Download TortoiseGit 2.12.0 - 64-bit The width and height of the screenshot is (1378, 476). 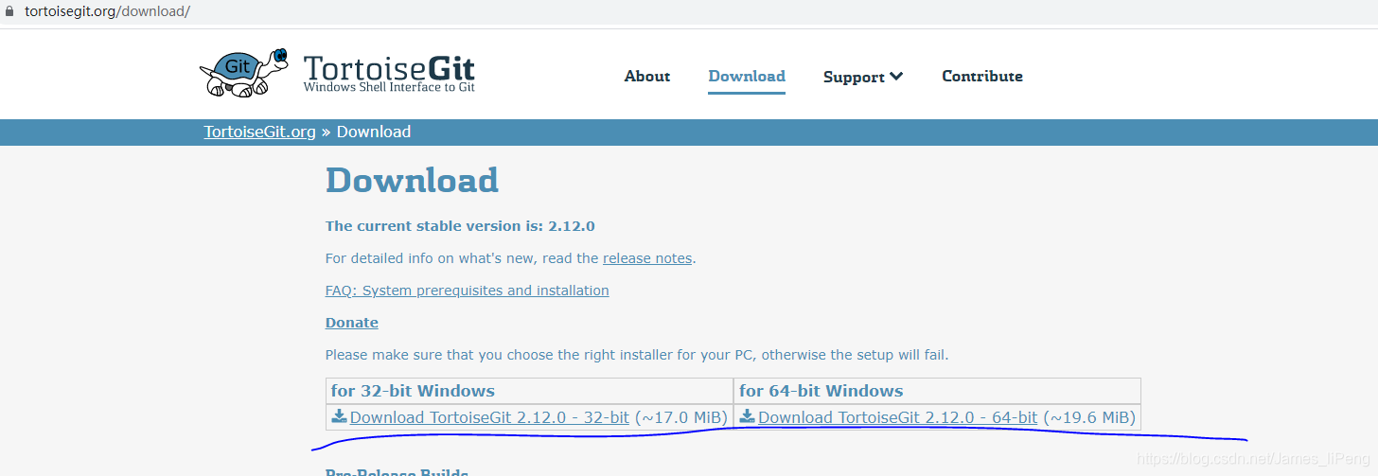point(897,417)
